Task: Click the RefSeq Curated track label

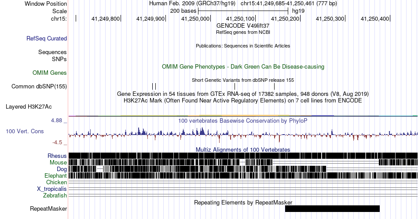Action: 47,38
